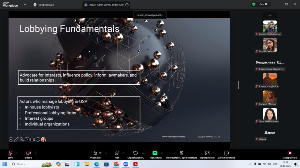
Task: Unmute microphone using the Звук button
Action: coord(10,153)
